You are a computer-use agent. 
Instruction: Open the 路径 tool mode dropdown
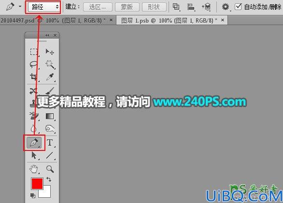(x=43, y=7)
